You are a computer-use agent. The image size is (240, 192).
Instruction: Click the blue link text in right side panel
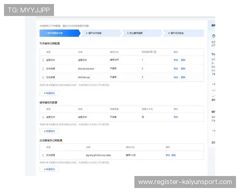(x=213, y=74)
